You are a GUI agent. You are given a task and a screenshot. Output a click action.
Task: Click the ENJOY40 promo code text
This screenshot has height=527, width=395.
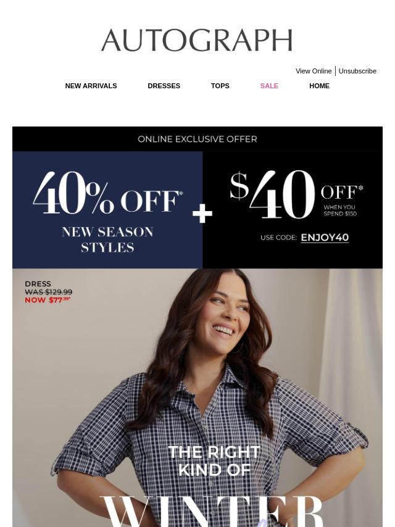point(325,238)
